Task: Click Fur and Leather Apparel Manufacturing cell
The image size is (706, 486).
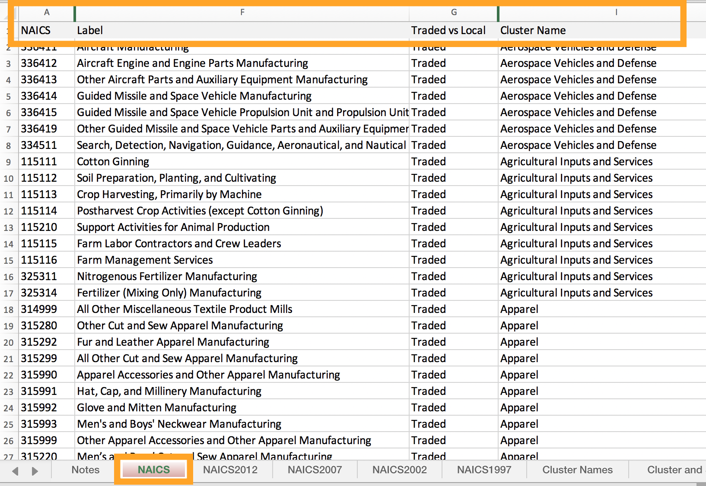Action: coord(242,342)
